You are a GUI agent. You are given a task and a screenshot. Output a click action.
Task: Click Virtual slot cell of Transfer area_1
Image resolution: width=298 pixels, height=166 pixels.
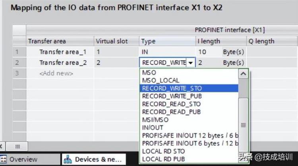pyautogui.click(x=116, y=52)
